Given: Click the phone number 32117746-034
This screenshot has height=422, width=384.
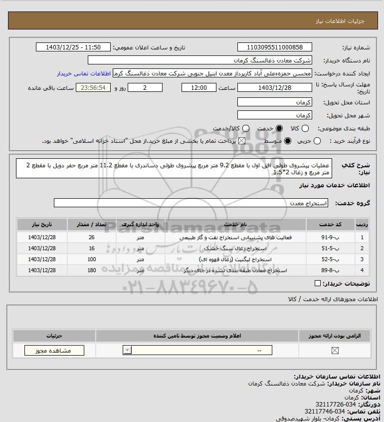Looking at the screenshot, I should pos(325,411).
